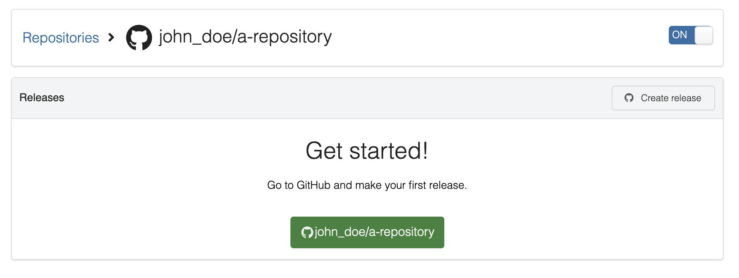The image size is (739, 278).
Task: Click the white handle of the ON switch
Action: coord(704,35)
